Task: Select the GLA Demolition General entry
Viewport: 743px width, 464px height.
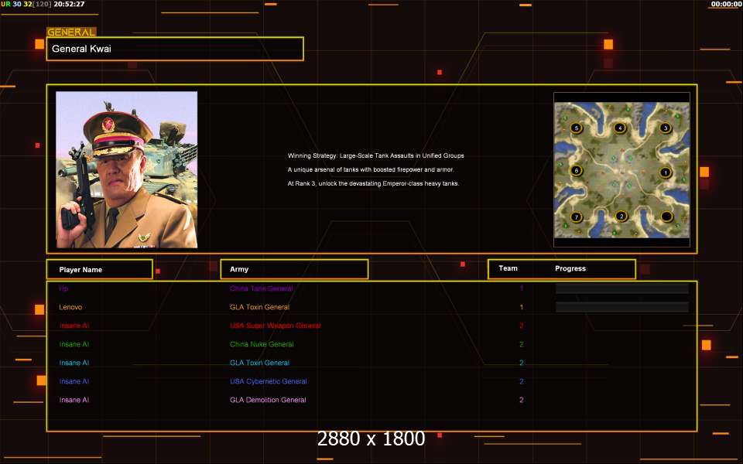Action: click(x=268, y=400)
